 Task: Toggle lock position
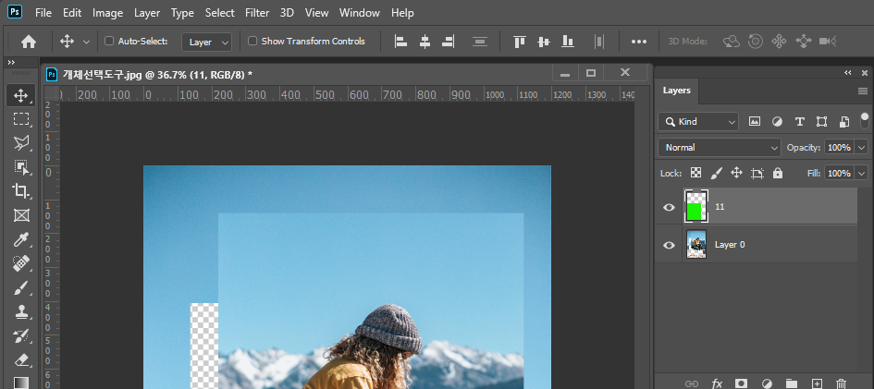tap(736, 173)
